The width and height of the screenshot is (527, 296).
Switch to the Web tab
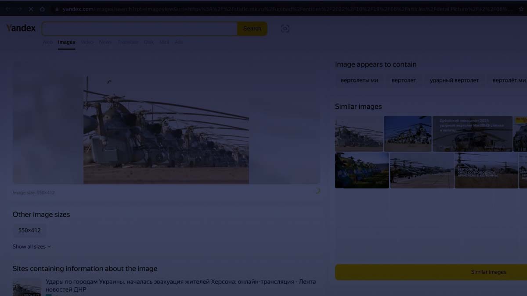[x=47, y=42]
